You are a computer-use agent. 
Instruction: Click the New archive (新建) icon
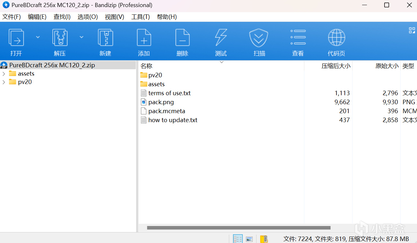pos(105,38)
